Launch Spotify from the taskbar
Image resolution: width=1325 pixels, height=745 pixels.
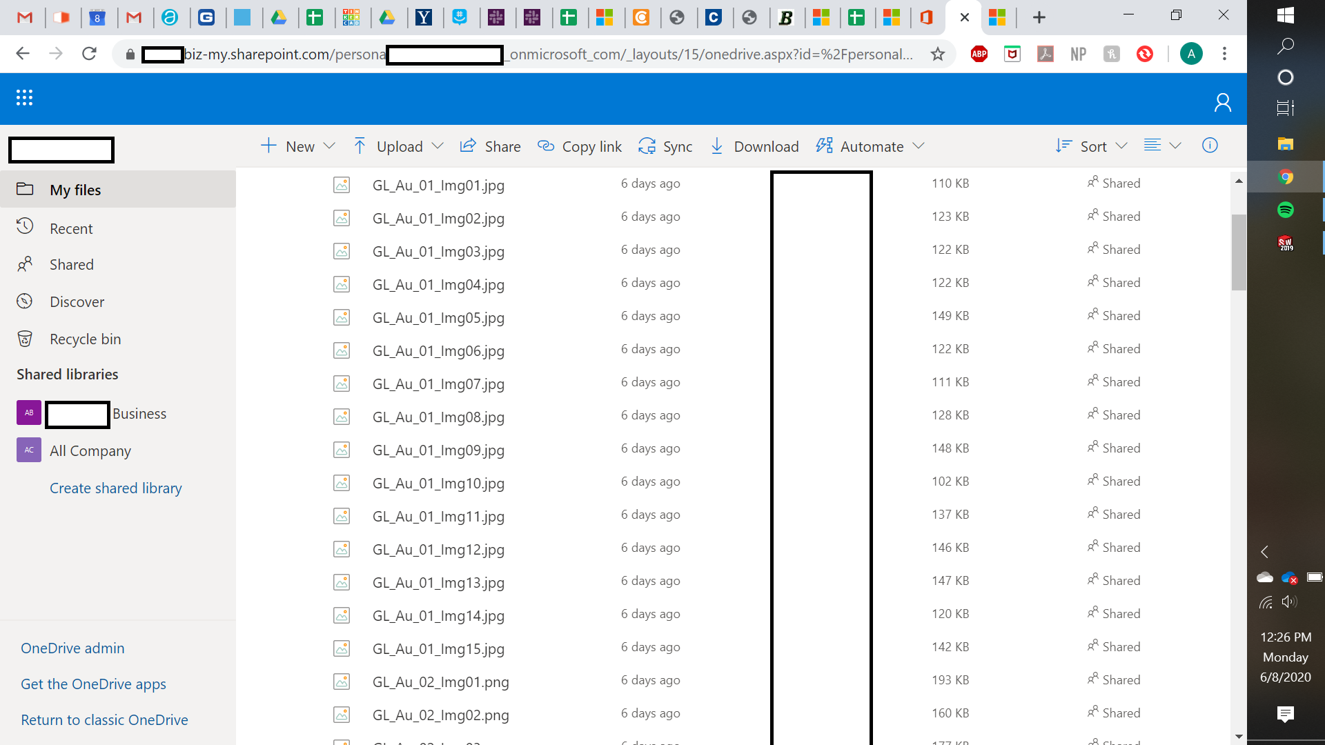1285,210
